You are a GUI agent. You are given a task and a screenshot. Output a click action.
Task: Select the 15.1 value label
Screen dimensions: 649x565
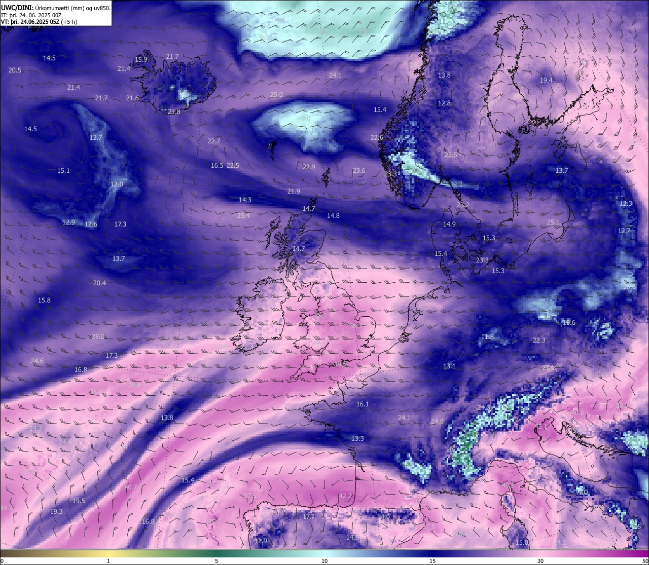coord(63,171)
